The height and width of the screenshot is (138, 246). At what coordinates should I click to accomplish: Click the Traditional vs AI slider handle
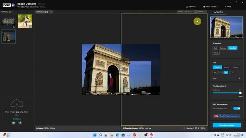pos(240,93)
